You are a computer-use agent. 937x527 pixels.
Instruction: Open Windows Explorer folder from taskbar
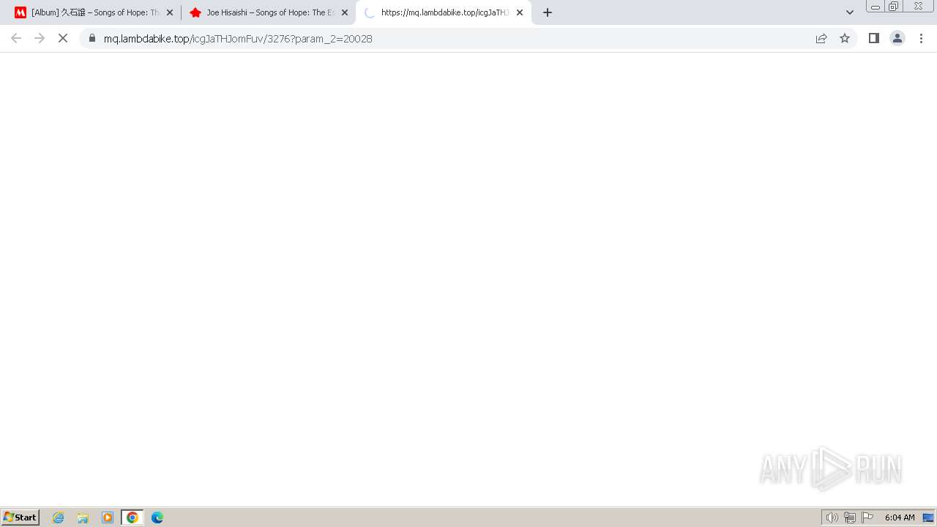pyautogui.click(x=83, y=517)
